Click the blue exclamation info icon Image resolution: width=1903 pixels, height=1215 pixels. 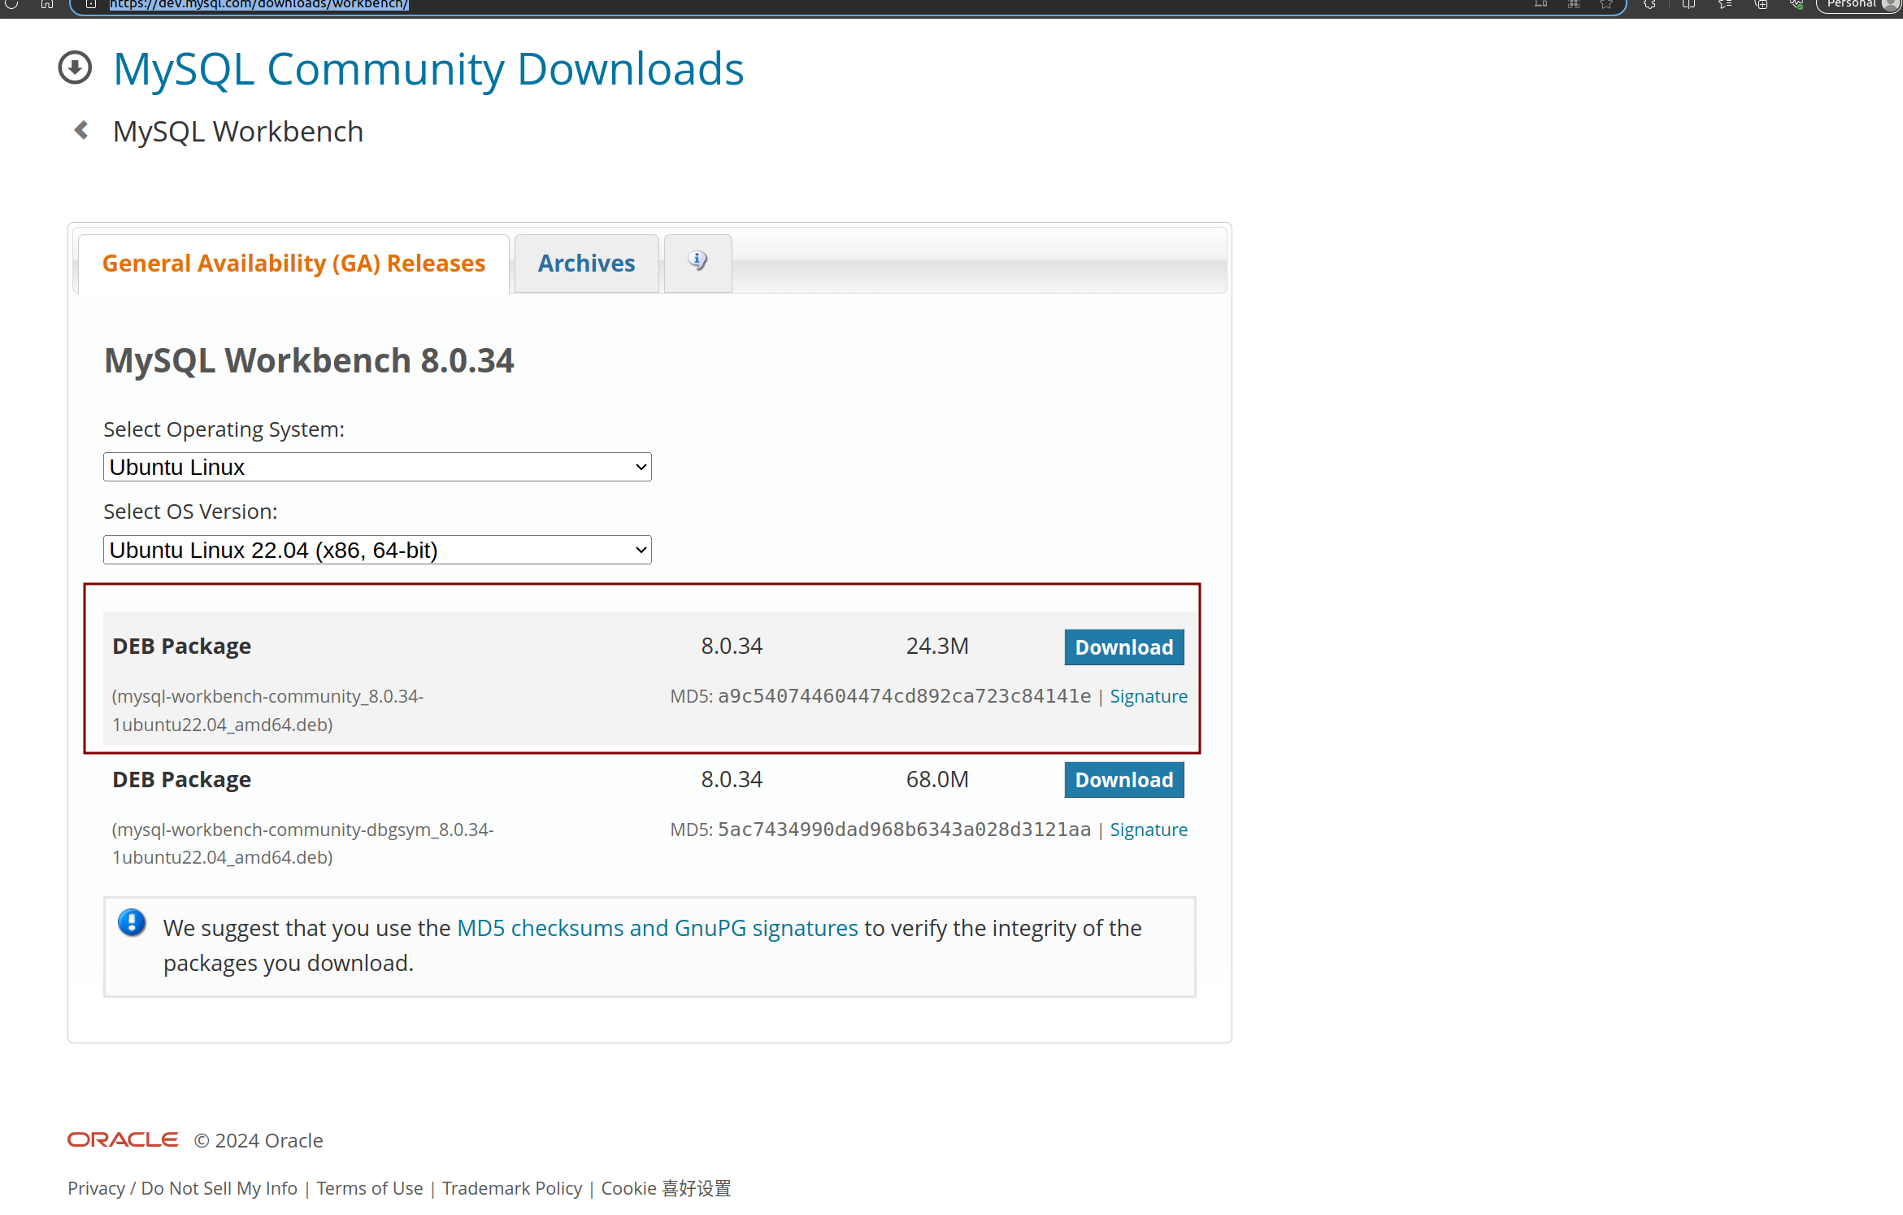pos(132,923)
